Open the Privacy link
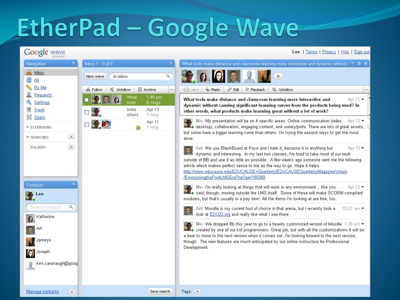 [329, 52]
